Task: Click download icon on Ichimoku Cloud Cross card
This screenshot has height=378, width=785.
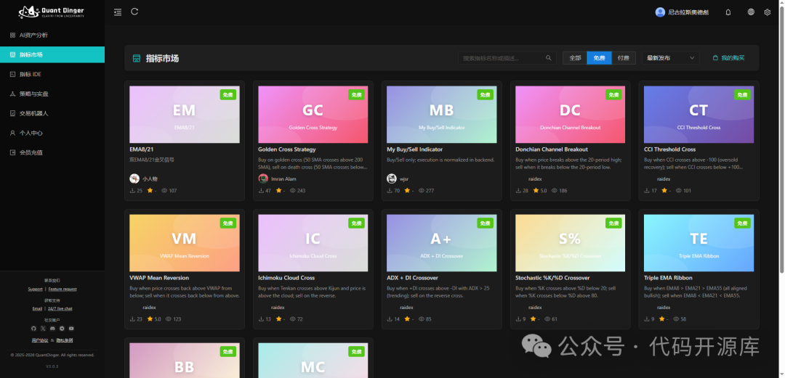Action: (261, 319)
